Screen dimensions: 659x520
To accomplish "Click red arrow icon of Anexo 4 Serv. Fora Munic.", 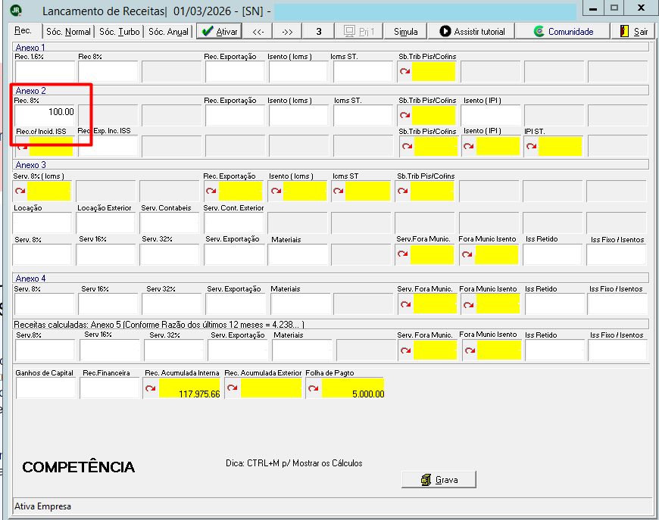I will coord(405,304).
